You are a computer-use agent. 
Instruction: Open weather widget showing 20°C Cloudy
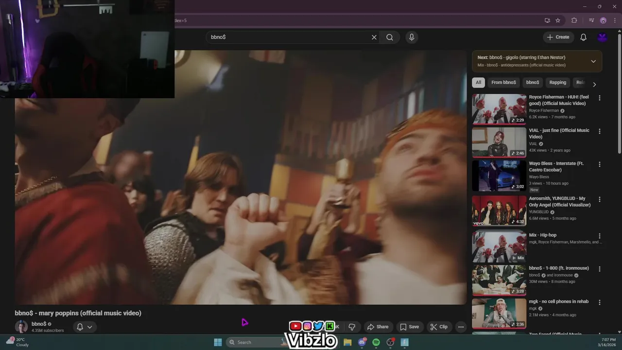click(18, 342)
